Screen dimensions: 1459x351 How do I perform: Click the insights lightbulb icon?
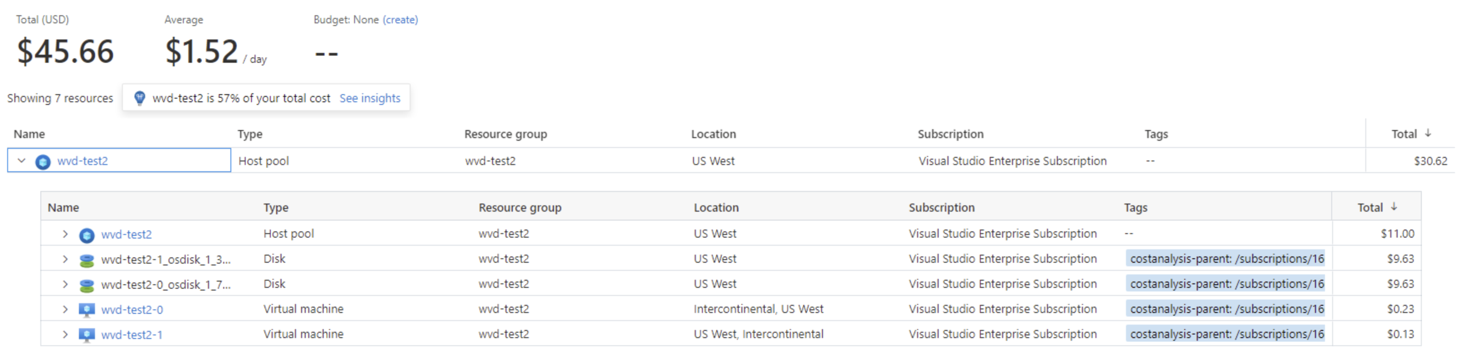pos(139,98)
